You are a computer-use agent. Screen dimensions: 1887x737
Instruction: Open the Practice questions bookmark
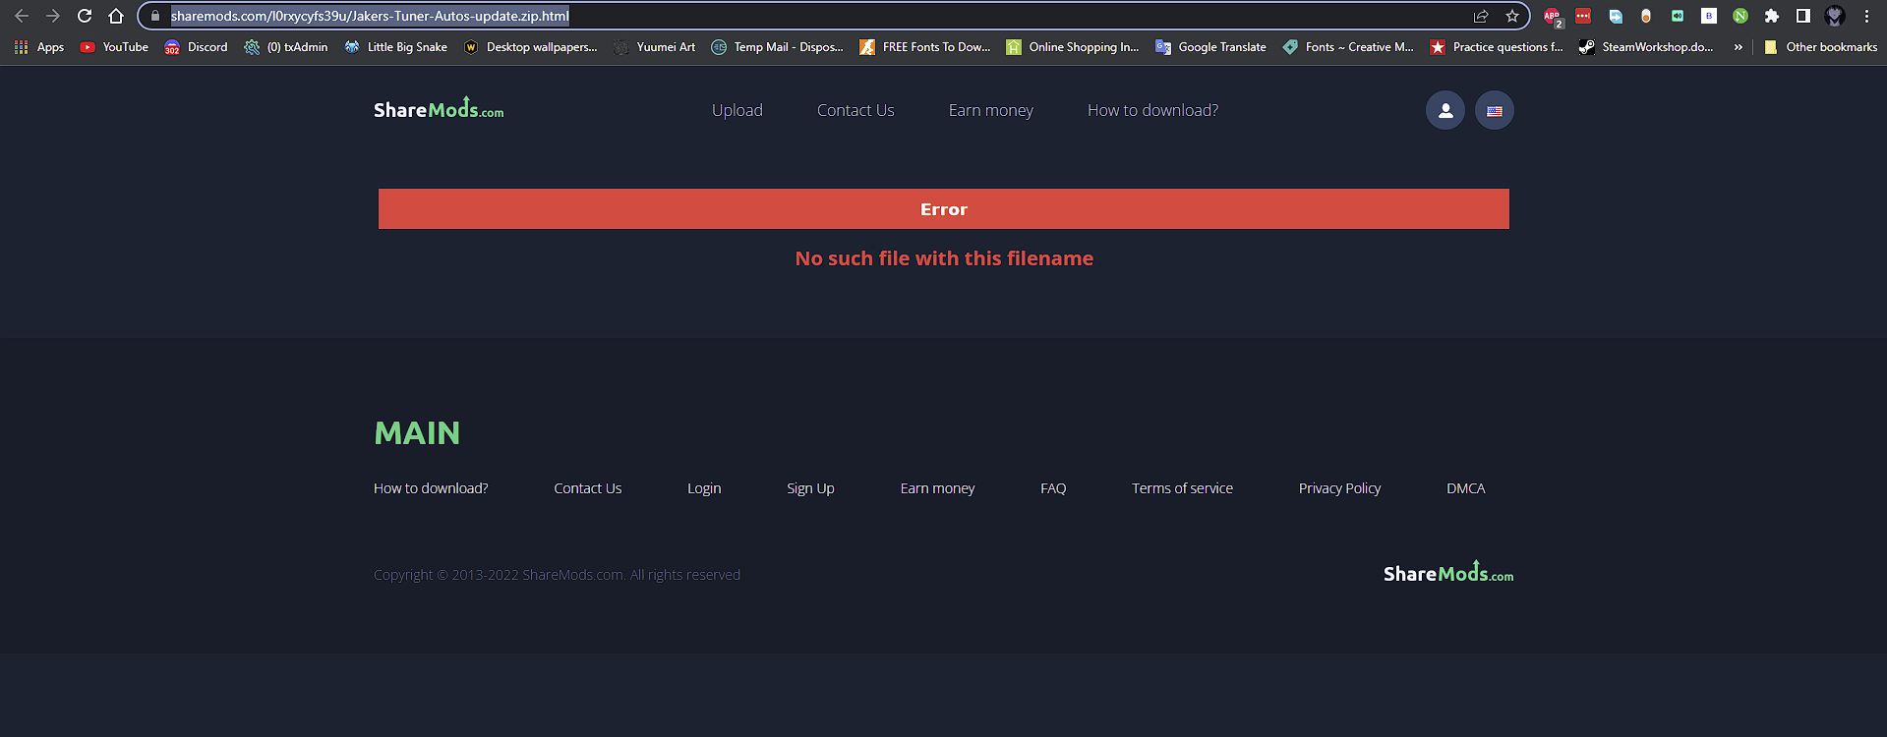click(1497, 47)
